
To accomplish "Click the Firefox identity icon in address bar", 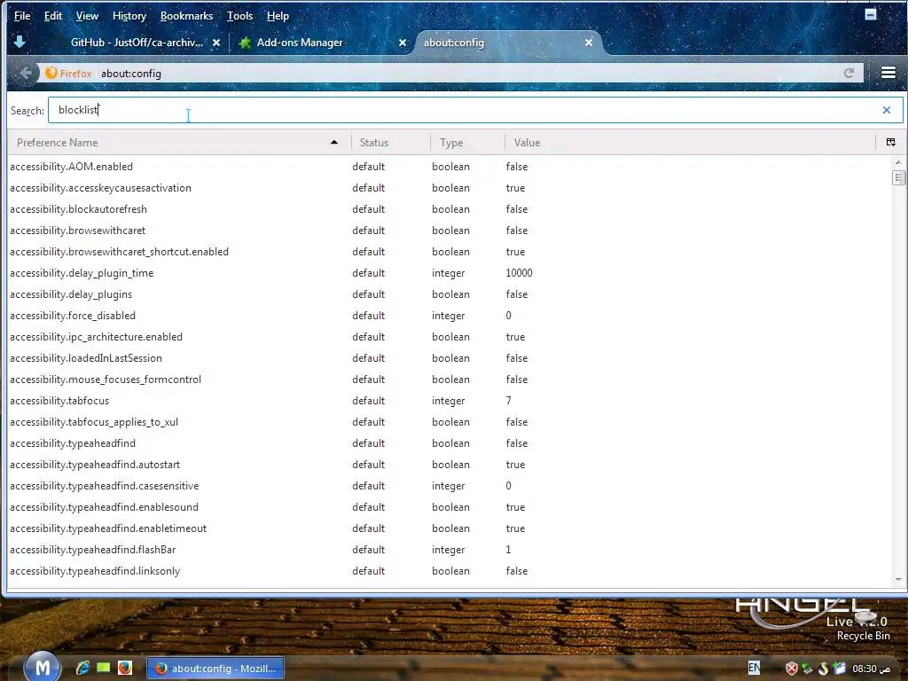I will point(67,73).
